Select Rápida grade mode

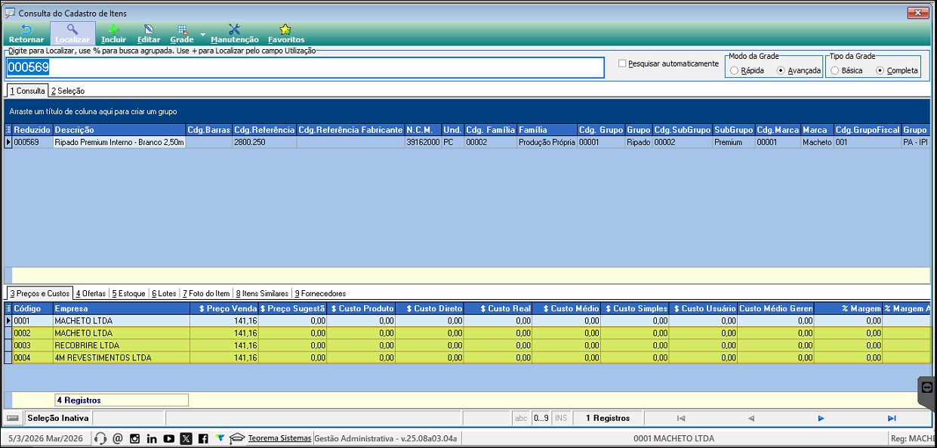click(735, 70)
